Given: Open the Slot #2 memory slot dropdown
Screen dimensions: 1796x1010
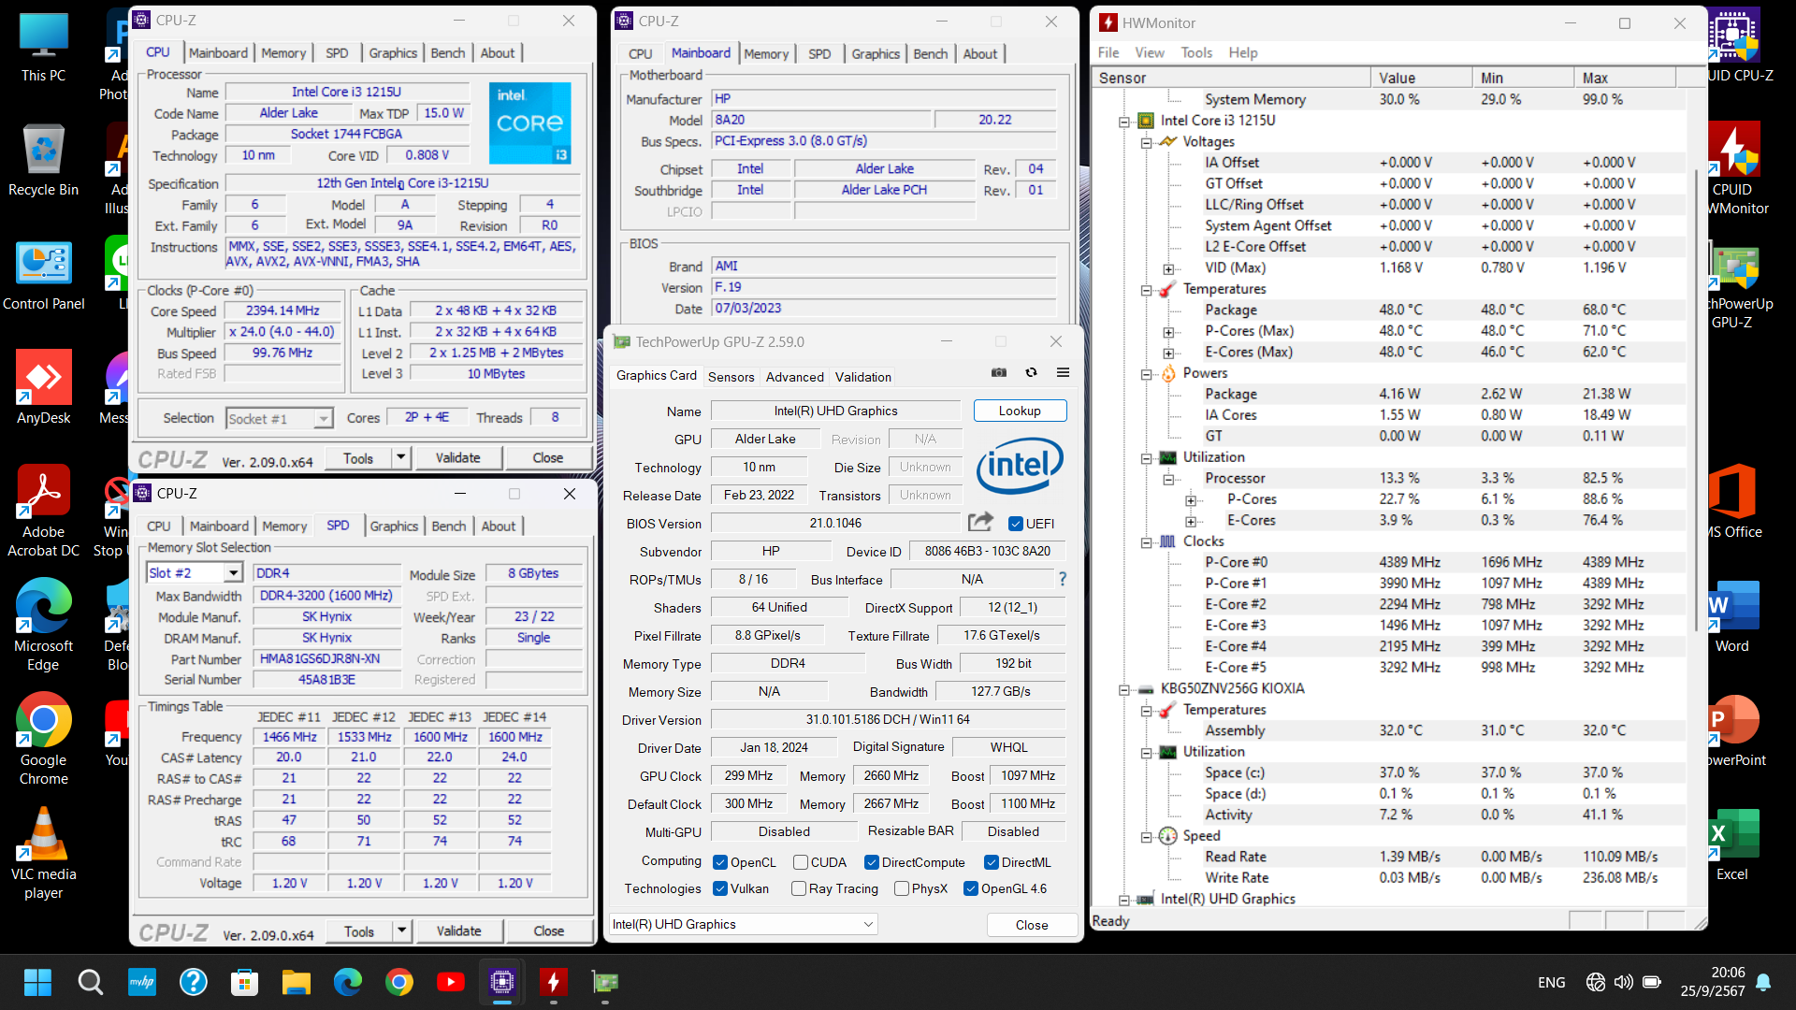Looking at the screenshot, I should (233, 573).
